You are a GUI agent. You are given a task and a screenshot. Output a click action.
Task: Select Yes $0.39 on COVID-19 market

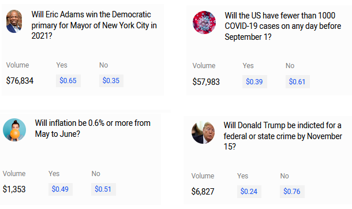254,81
